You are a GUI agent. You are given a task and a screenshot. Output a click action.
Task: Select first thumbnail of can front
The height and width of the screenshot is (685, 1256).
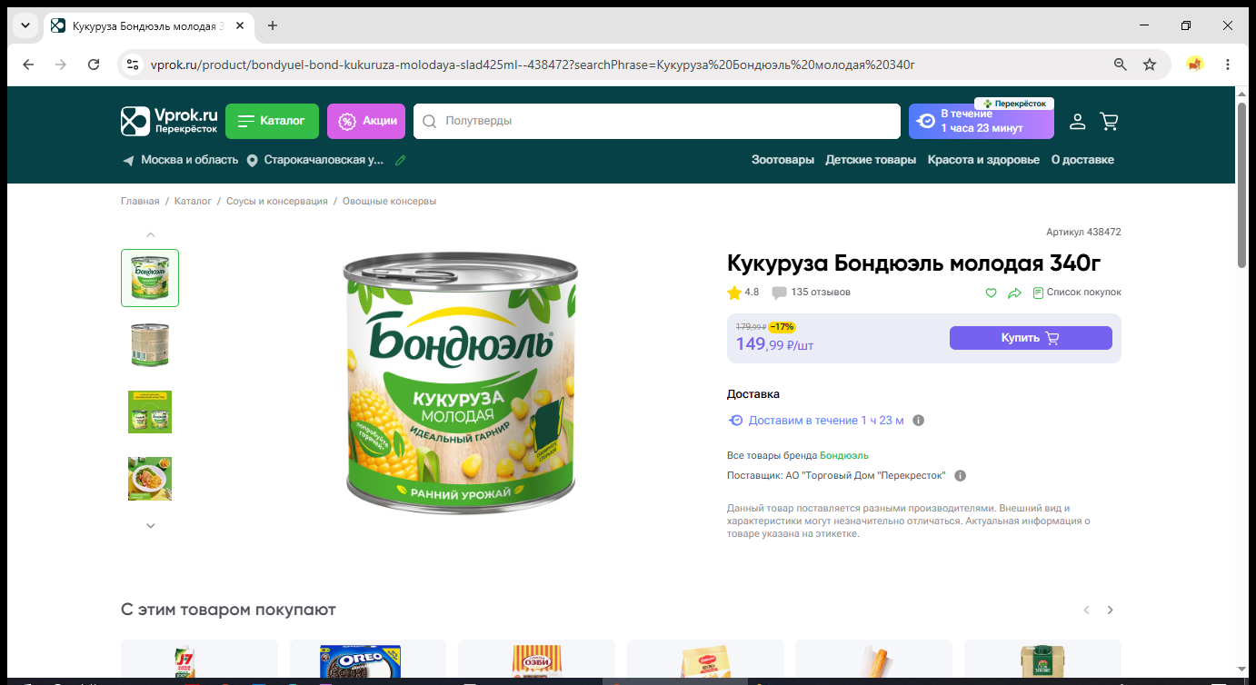pyautogui.click(x=150, y=278)
